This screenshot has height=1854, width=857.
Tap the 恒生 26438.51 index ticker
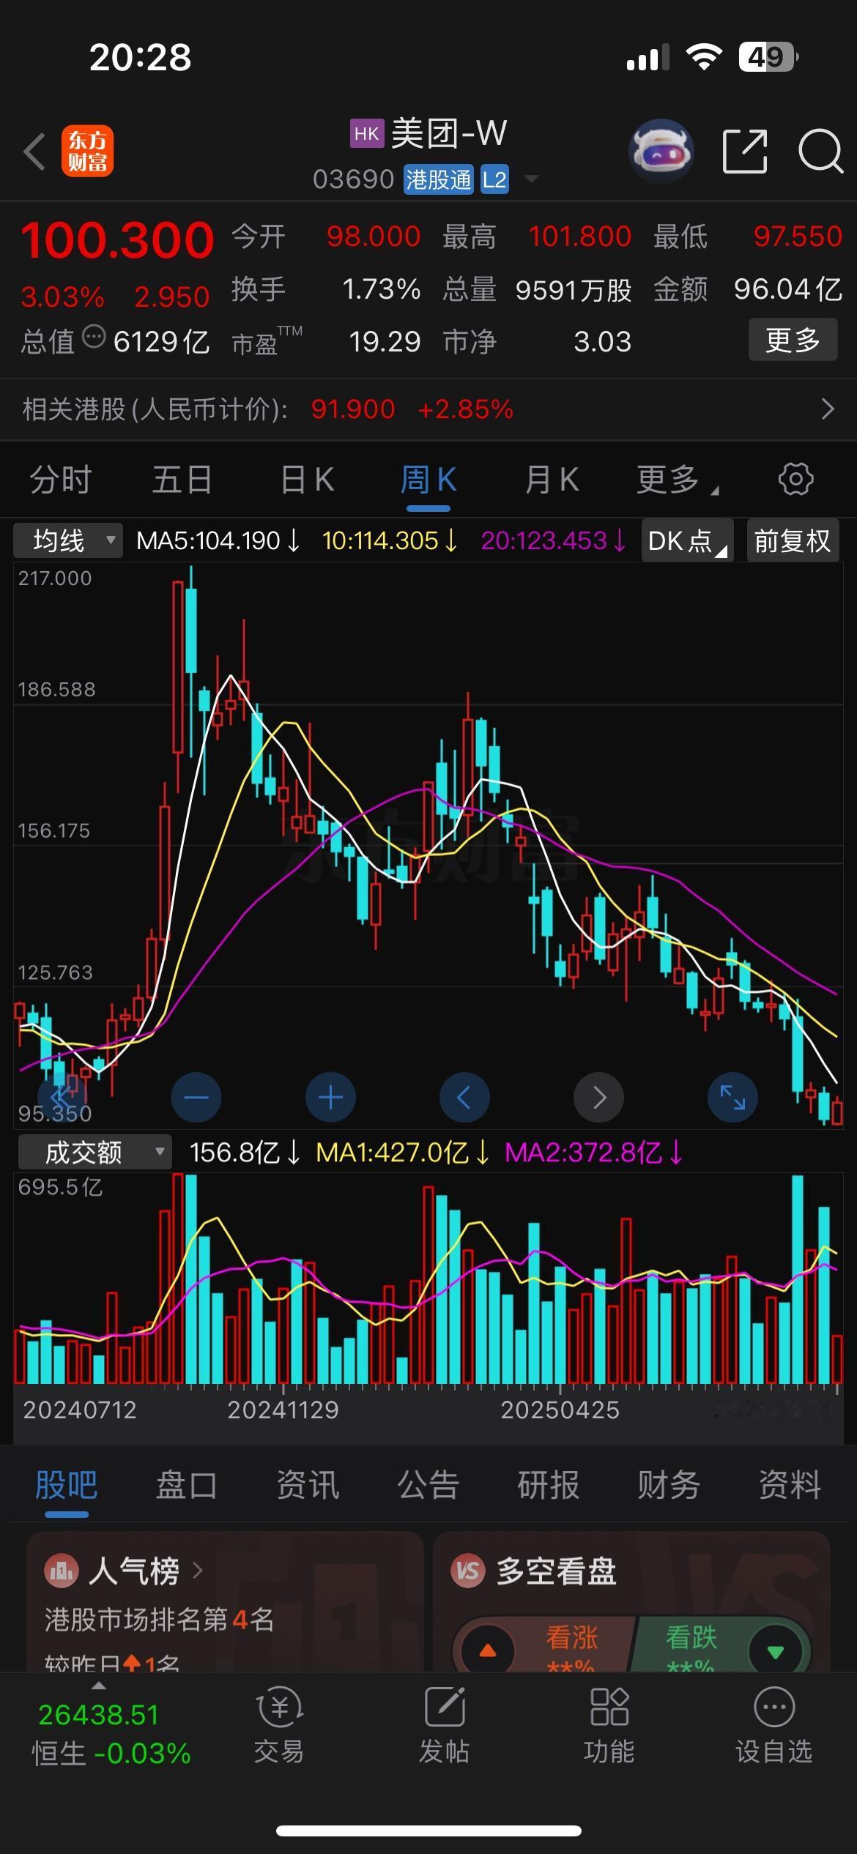pos(111,1735)
